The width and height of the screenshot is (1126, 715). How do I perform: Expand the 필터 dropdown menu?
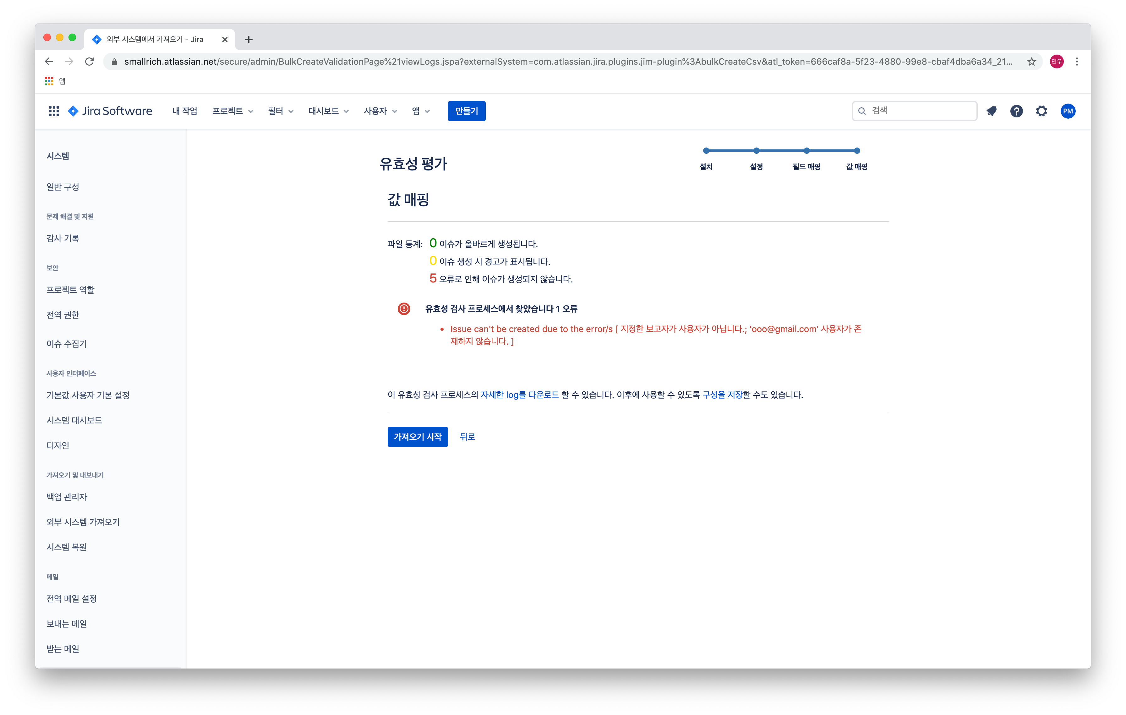tap(281, 111)
